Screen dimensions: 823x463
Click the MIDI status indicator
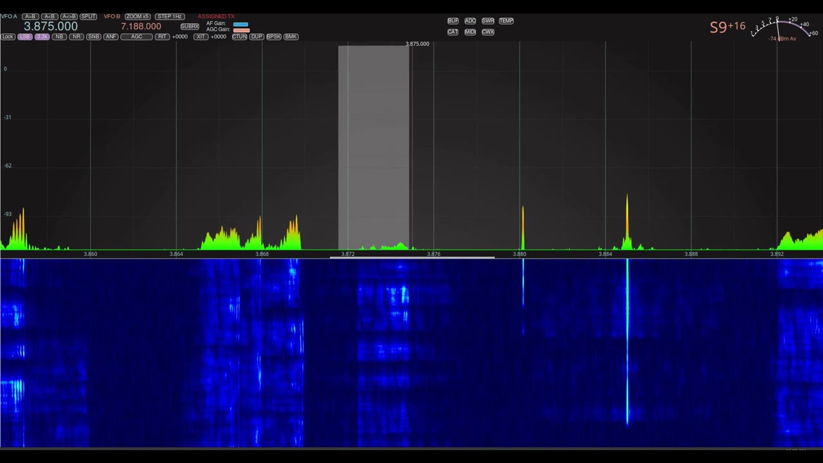[x=470, y=32]
